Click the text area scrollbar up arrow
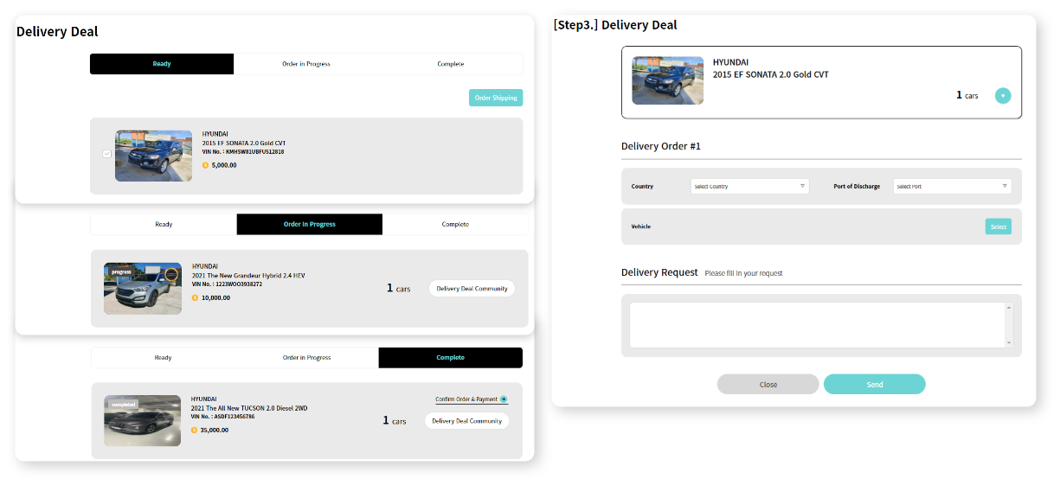1060x485 pixels. pyautogui.click(x=1008, y=308)
